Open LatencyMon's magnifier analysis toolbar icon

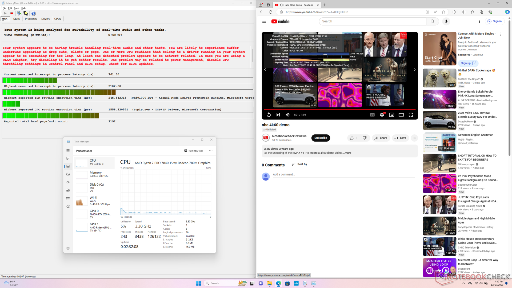(x=19, y=13)
